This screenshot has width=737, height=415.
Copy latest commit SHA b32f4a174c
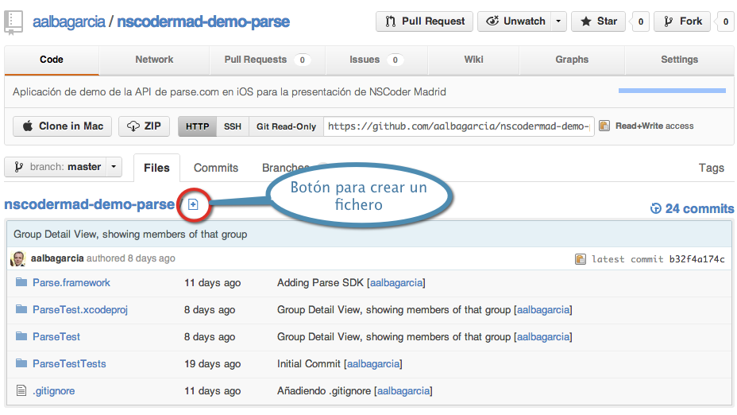pos(581,259)
